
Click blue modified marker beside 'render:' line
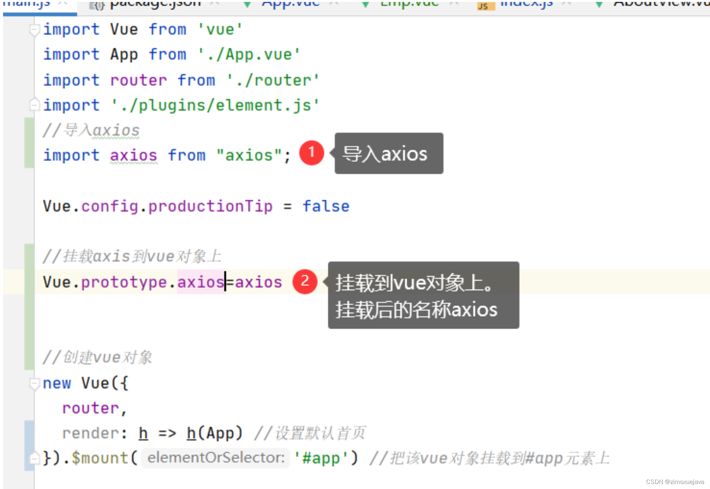tap(29, 446)
